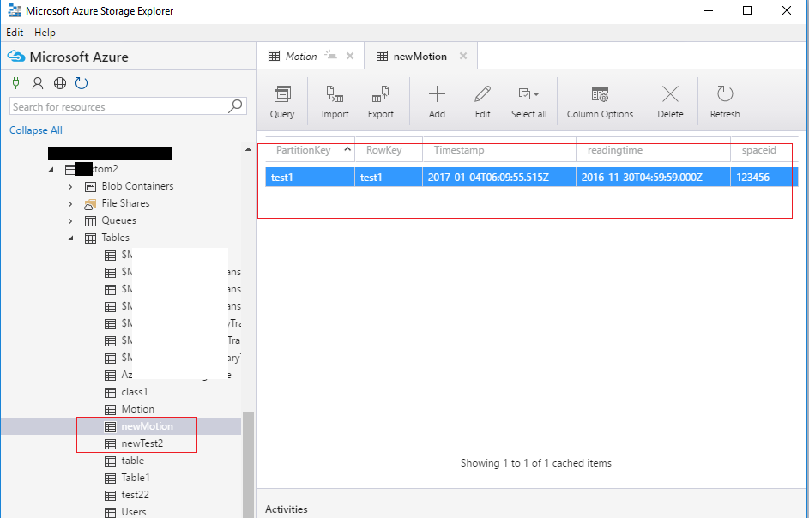Click the 2016-11-30T04:59:59.000Z readingtime cell
The height and width of the screenshot is (518, 809).
(x=653, y=177)
